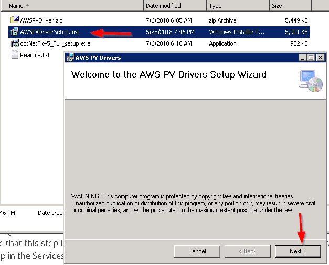This screenshot has width=329, height=265.
Task: Click the AWSPVDriver.zip archive icon
Action: pos(15,20)
